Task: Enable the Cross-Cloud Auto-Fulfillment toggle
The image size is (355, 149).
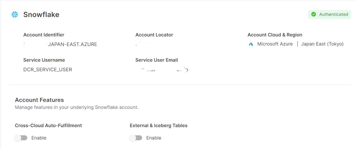Action: pos(21,138)
